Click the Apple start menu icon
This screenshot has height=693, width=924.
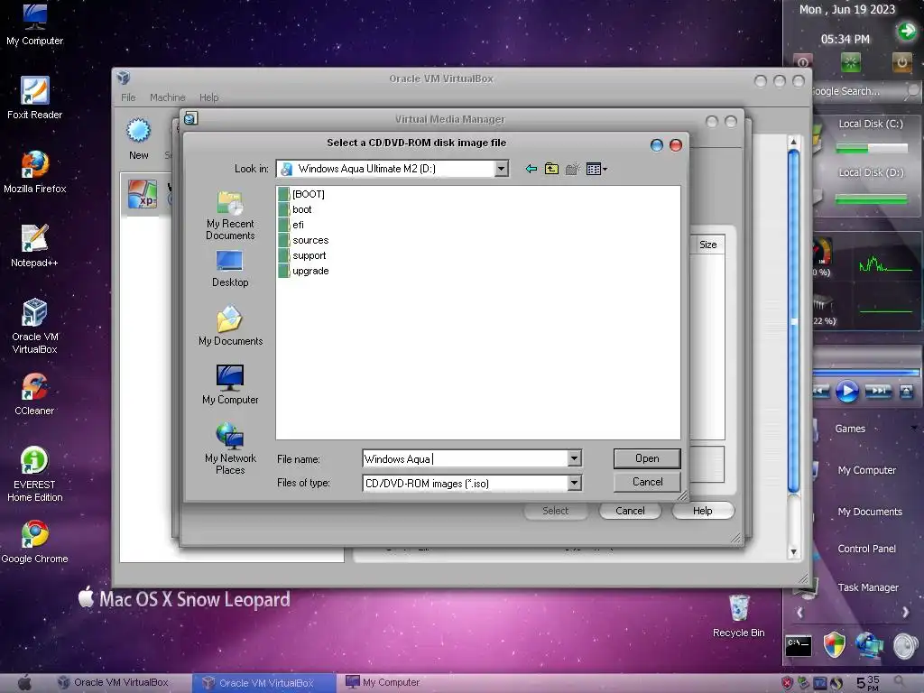point(24,682)
